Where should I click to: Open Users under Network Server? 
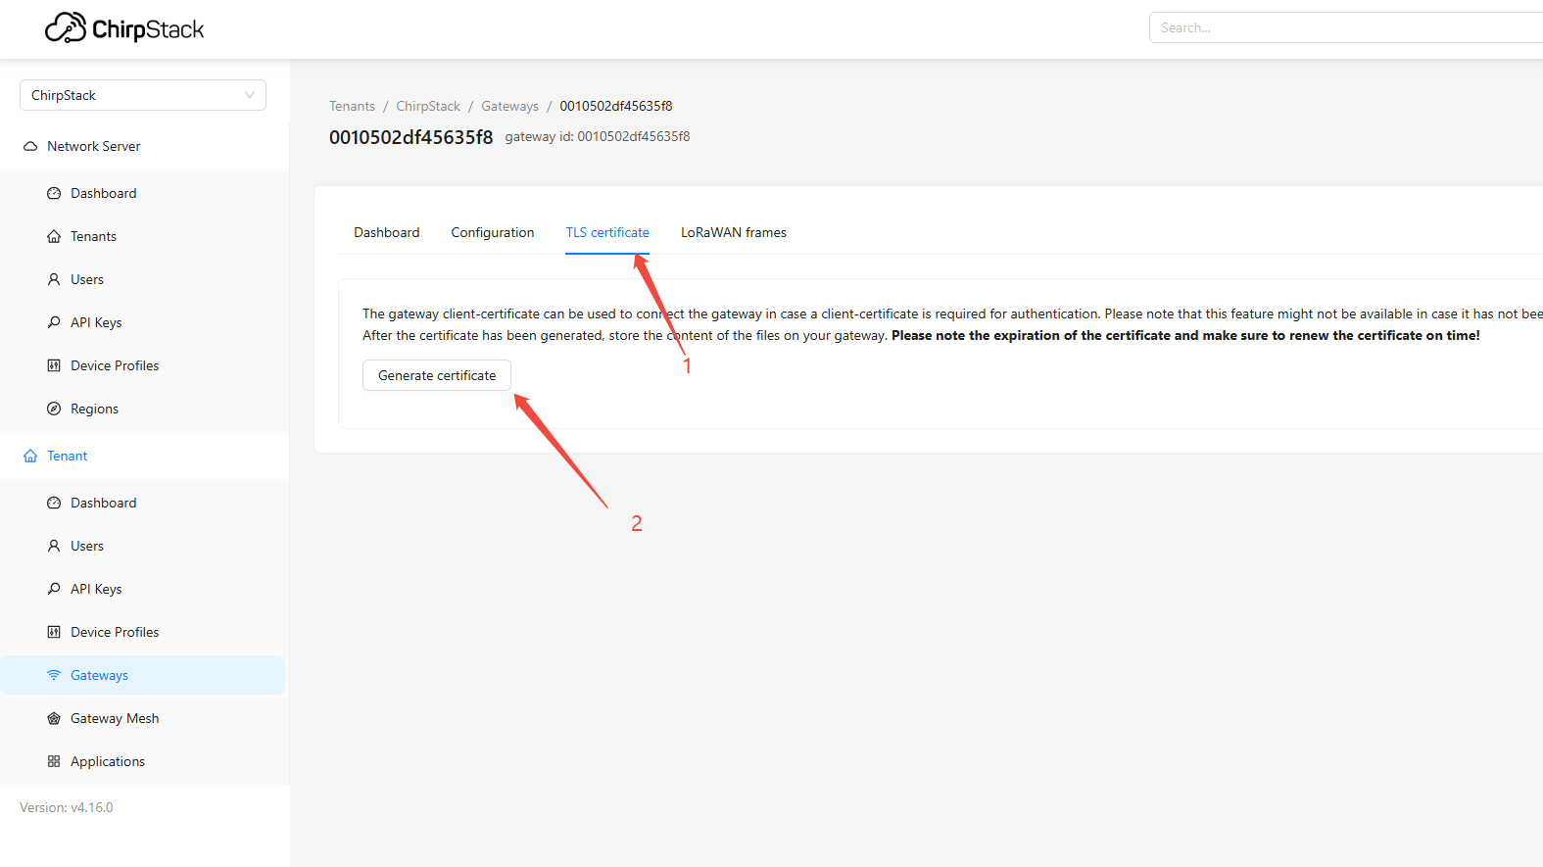pyautogui.click(x=87, y=279)
